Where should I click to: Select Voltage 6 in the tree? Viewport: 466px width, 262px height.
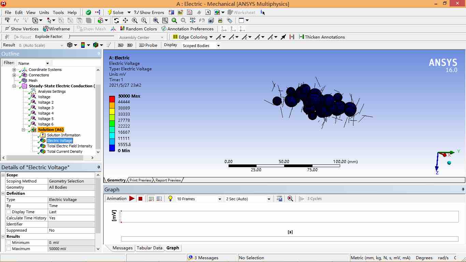[46, 124]
